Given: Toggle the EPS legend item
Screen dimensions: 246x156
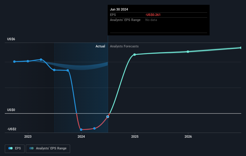Looking at the screenshot, I should pos(15,148).
